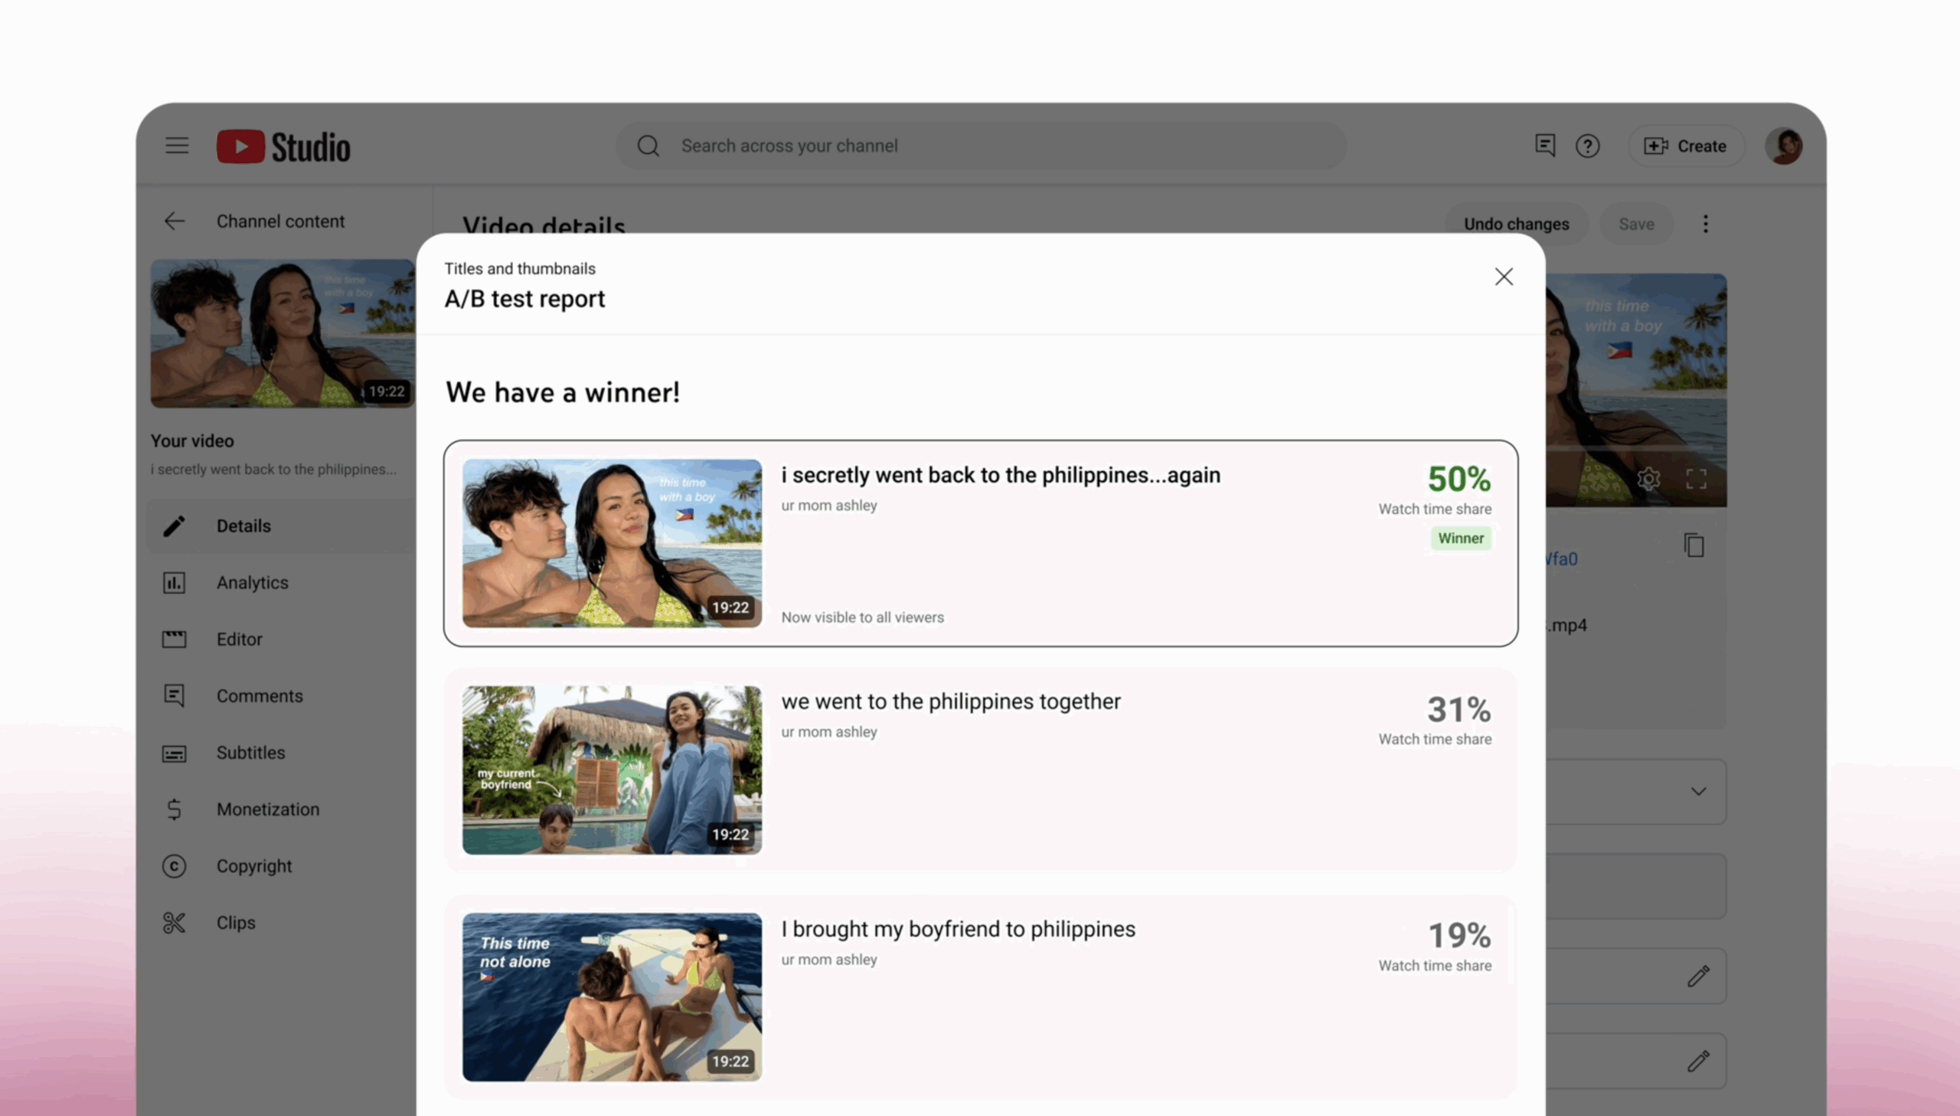Open the feedback/messages icon in header
This screenshot has height=1116, width=1960.
pyautogui.click(x=1544, y=146)
